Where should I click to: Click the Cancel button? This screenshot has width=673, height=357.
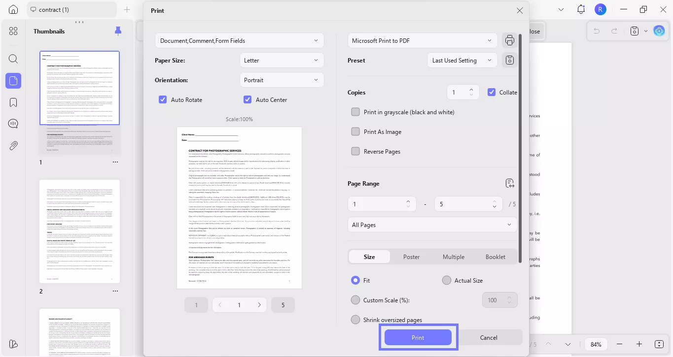[489, 337]
